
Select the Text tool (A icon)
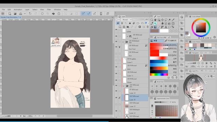click(166, 27)
